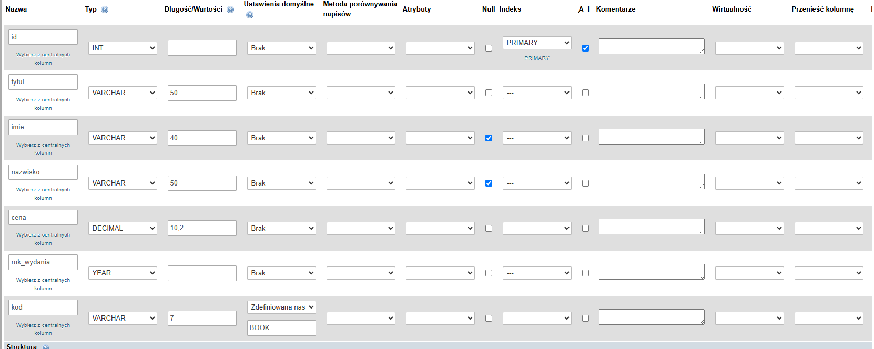Click the name field containing nazwisko
Screen dimensions: 874x349
tap(43, 172)
